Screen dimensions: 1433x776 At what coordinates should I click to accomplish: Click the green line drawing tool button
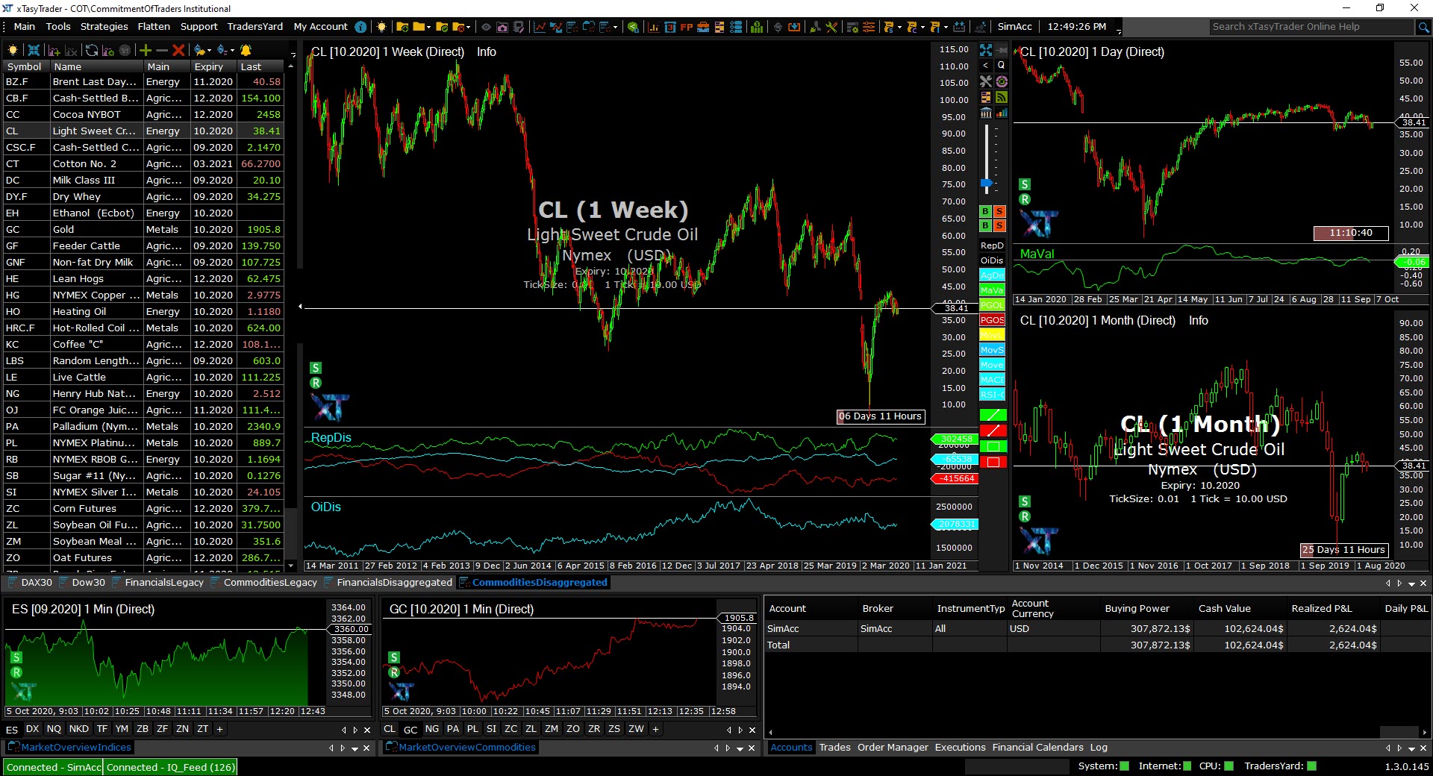pos(993,415)
